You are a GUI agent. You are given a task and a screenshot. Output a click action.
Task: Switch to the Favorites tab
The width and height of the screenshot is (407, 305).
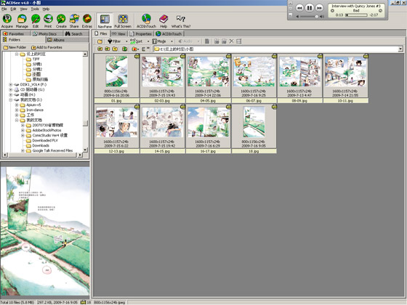coord(15,33)
